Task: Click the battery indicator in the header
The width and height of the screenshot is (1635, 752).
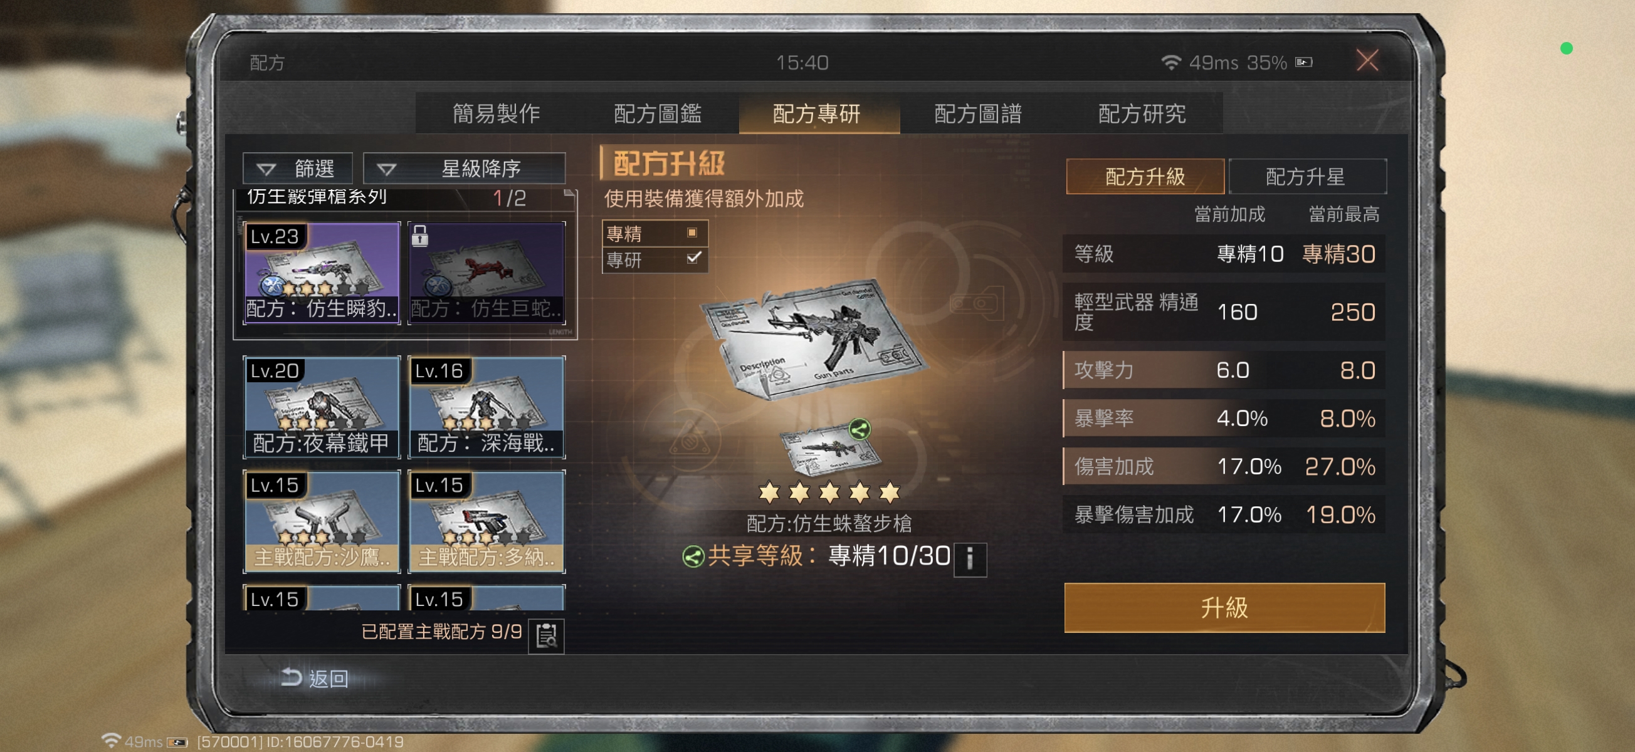Action: click(1304, 62)
